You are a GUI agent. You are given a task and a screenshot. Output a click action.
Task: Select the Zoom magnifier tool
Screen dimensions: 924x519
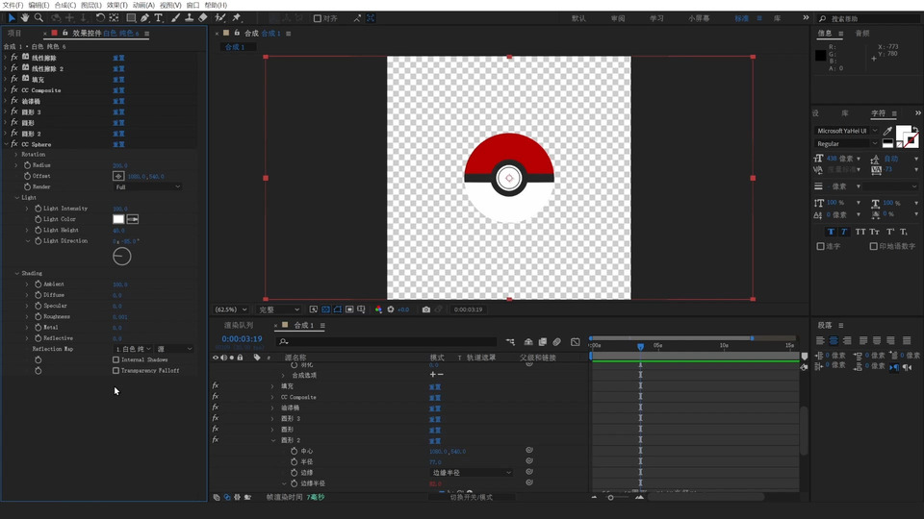pyautogui.click(x=38, y=17)
